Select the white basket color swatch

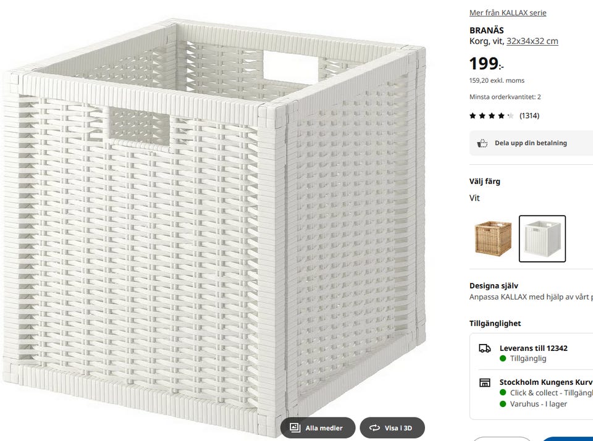pos(542,238)
